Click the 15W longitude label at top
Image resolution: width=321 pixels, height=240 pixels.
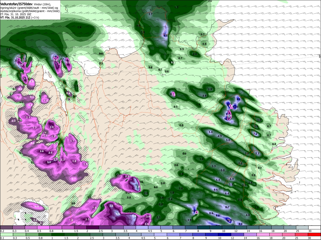(210, 1)
